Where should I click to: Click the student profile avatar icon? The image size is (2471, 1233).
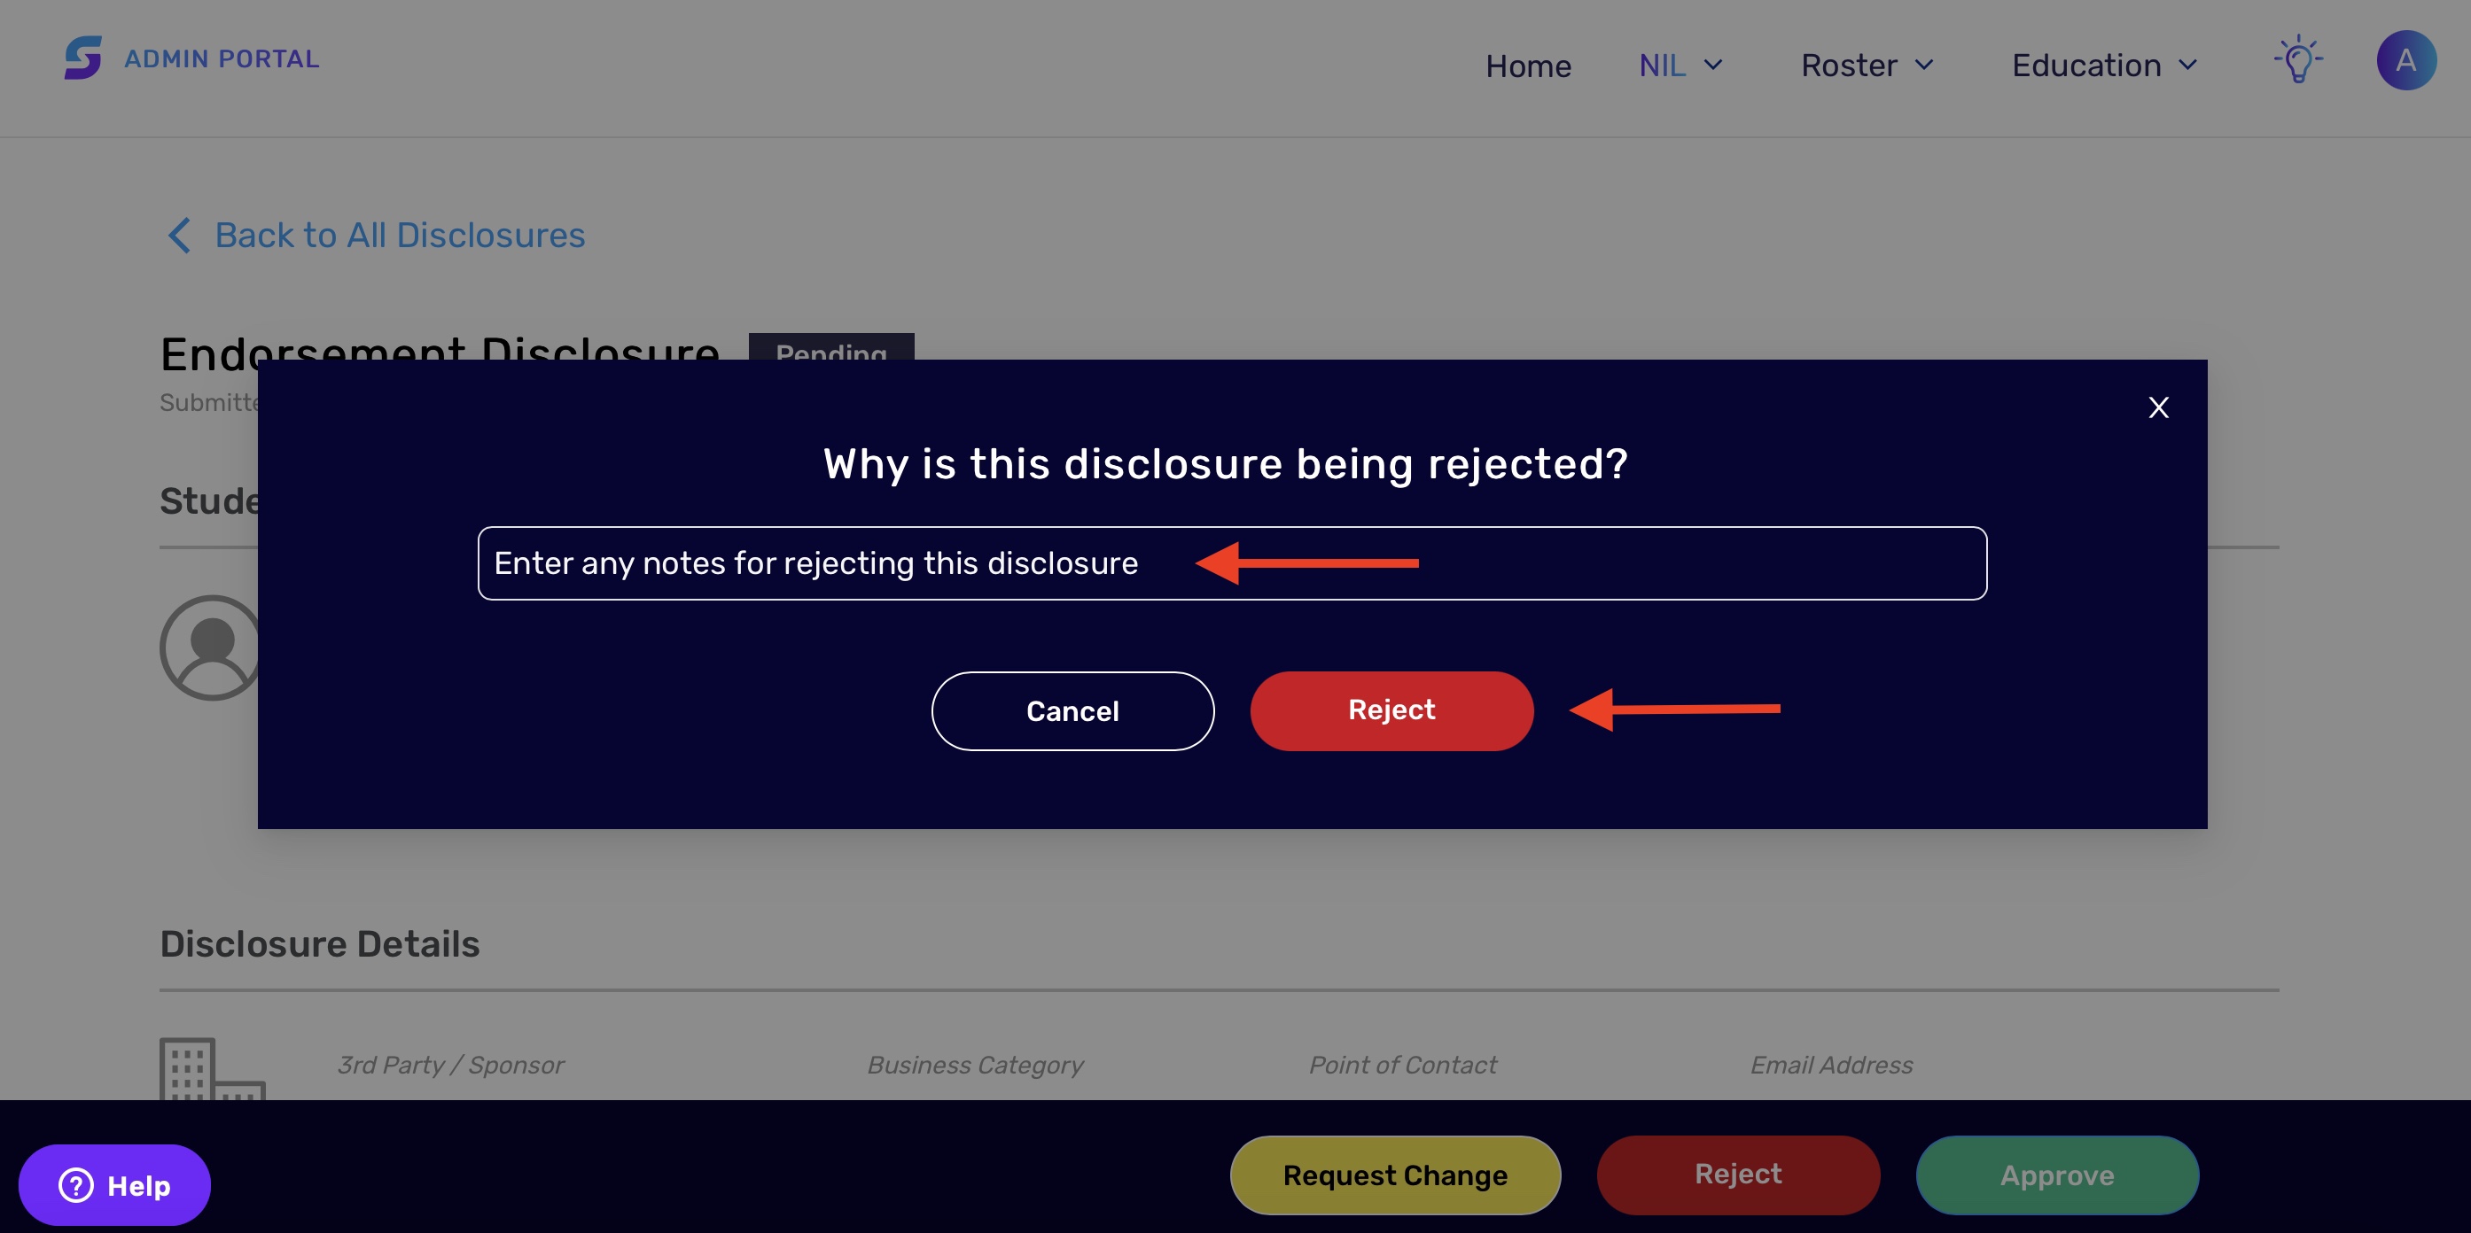pos(210,648)
